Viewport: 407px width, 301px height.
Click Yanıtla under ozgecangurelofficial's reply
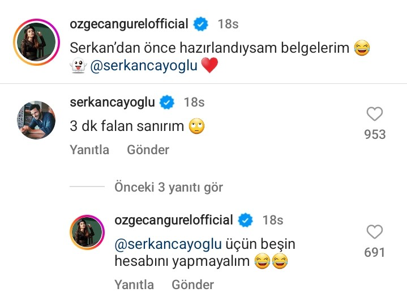pos(134,285)
